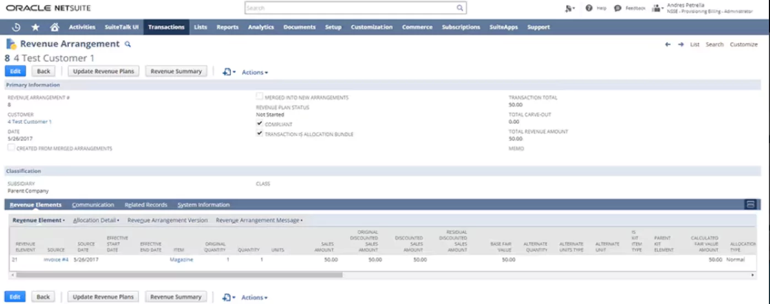Toggle Created From Merged Arrangements checkbox
770x304 pixels.
11,148
